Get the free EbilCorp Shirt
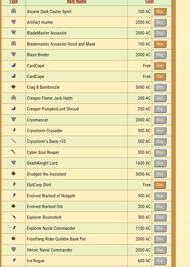Image resolution: width=190 pixels, height=267 pixels. click(x=160, y=185)
